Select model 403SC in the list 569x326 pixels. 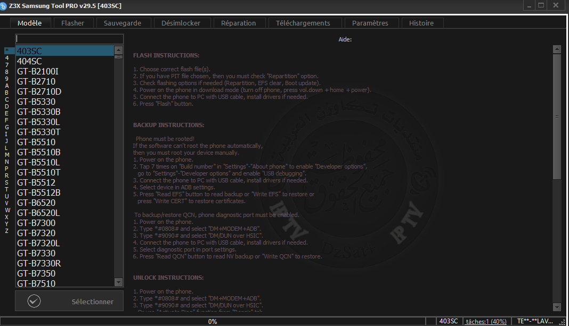[x=64, y=51]
